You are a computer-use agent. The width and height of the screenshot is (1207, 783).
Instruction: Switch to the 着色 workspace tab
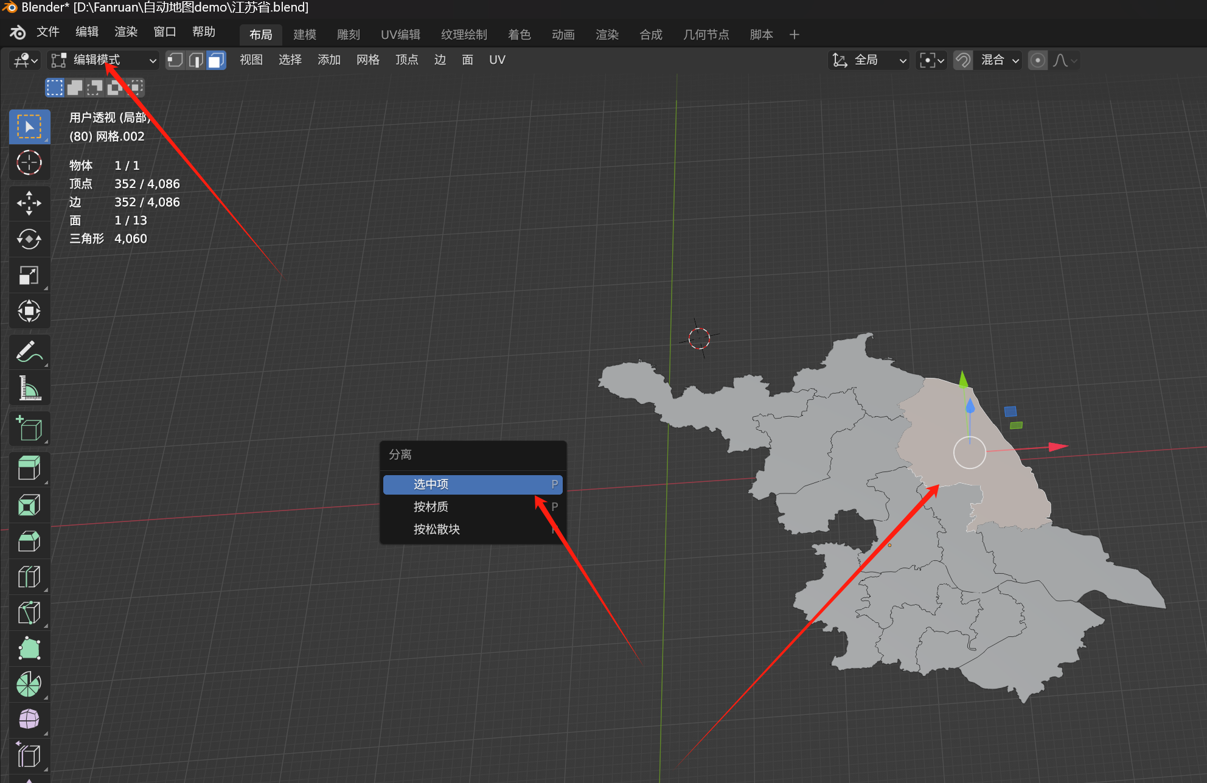[x=520, y=35]
